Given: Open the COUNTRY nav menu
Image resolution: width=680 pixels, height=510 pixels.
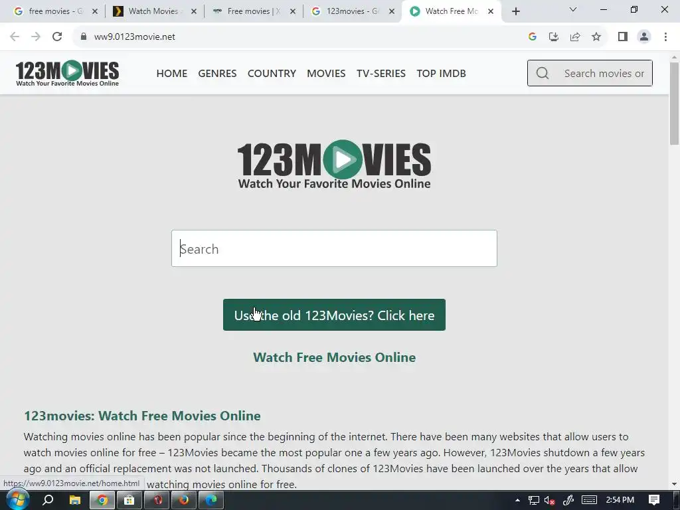Looking at the screenshot, I should pos(272,73).
